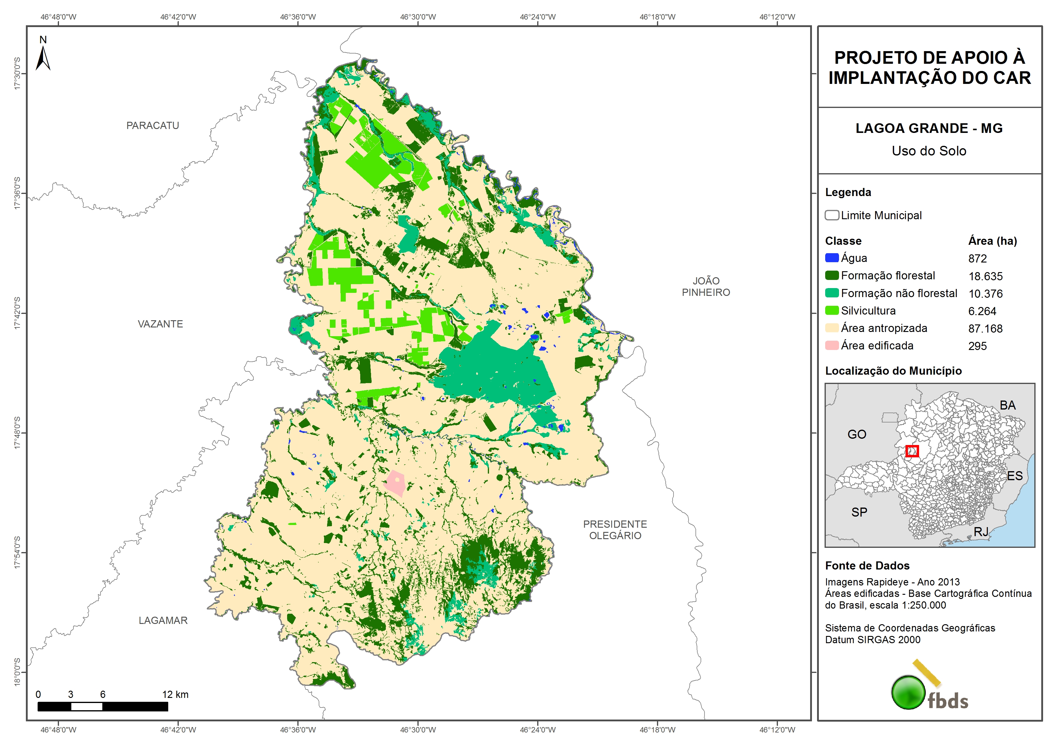The width and height of the screenshot is (1056, 746).
Task: Click the PRESIDENTE OLEGÁRIO label
Action: tap(615, 530)
